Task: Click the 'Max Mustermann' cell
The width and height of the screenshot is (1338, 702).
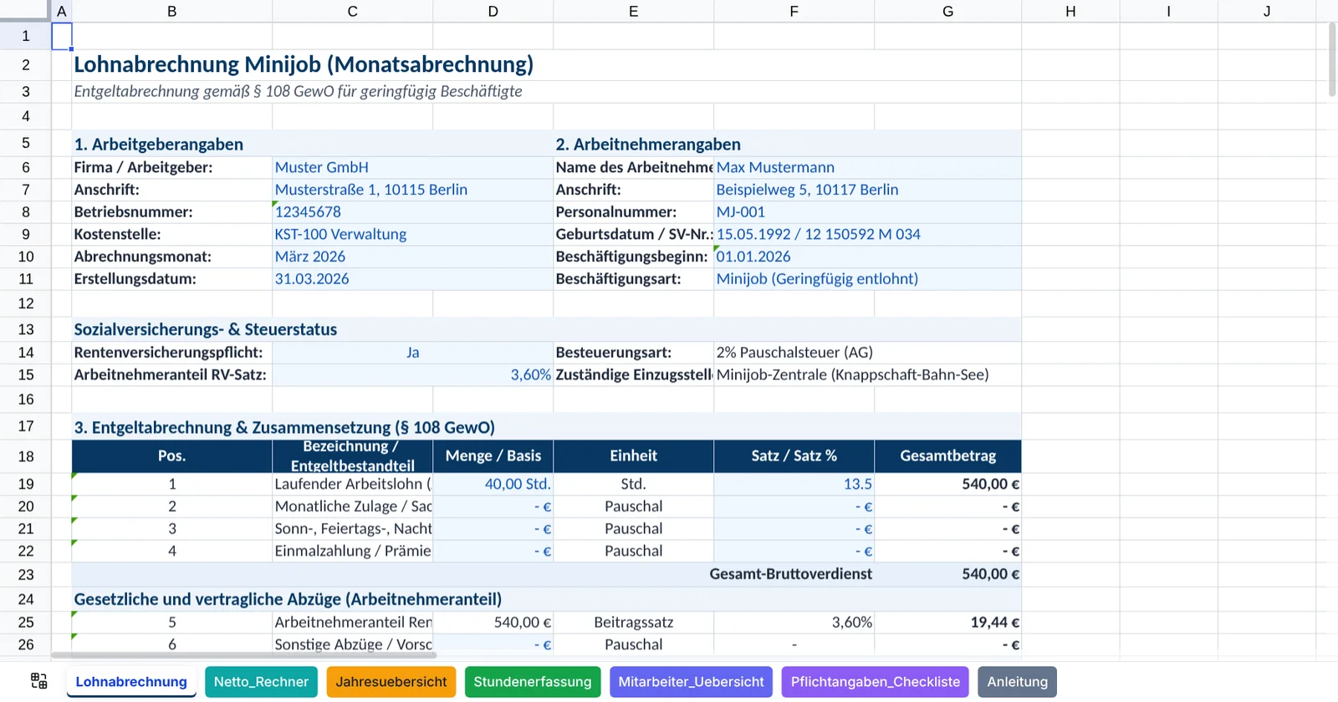Action: click(867, 167)
